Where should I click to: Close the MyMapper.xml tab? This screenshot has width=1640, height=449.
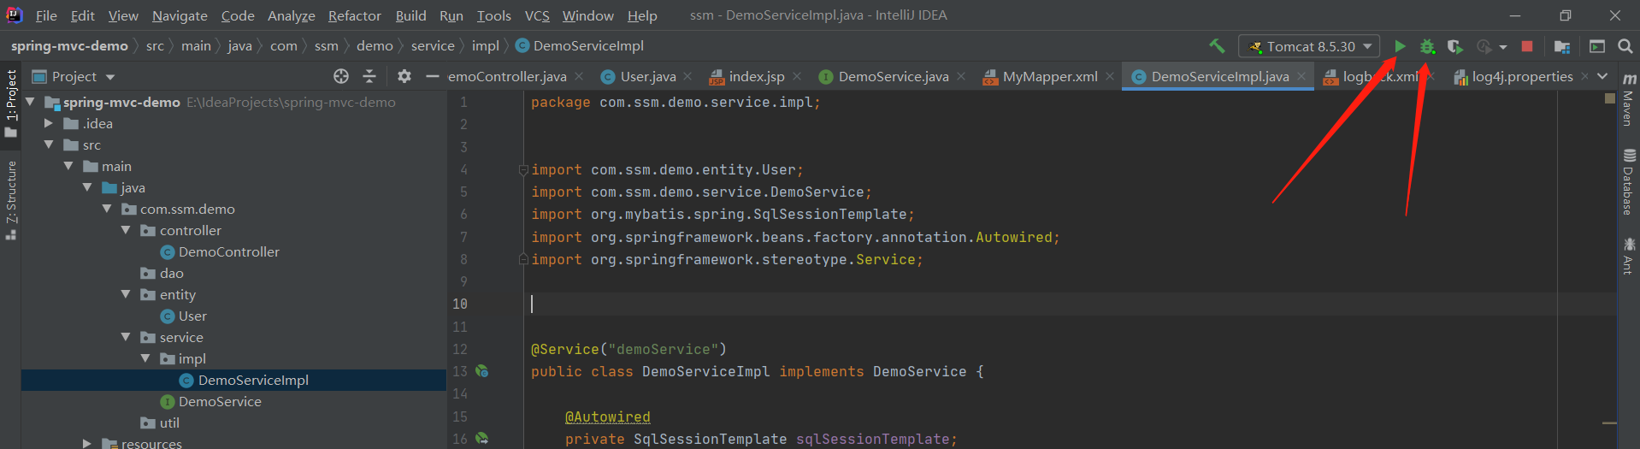tap(1110, 76)
